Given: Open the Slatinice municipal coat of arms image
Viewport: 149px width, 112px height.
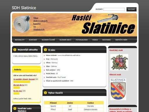Looking at the screenshot, I should pos(118,89).
